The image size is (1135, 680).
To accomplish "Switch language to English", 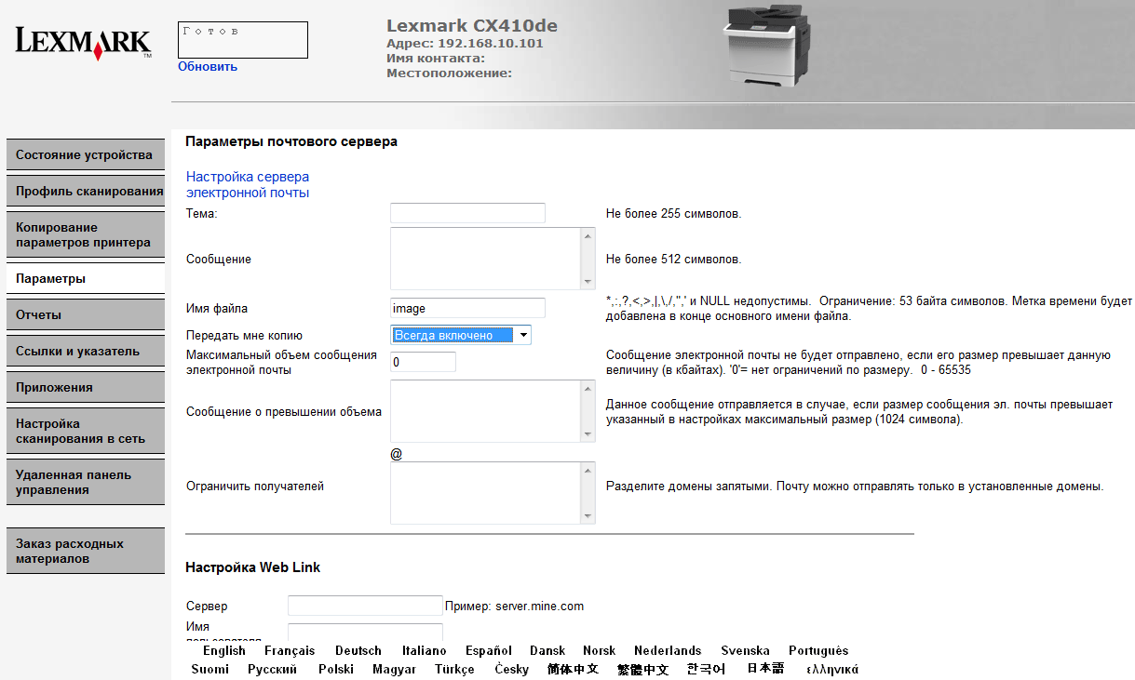I will 223,651.
